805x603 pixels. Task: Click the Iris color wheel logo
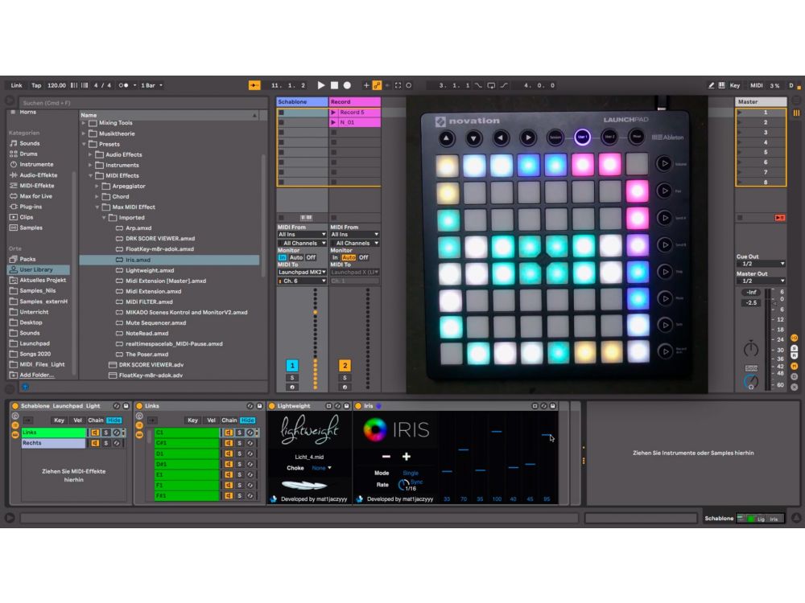(374, 430)
